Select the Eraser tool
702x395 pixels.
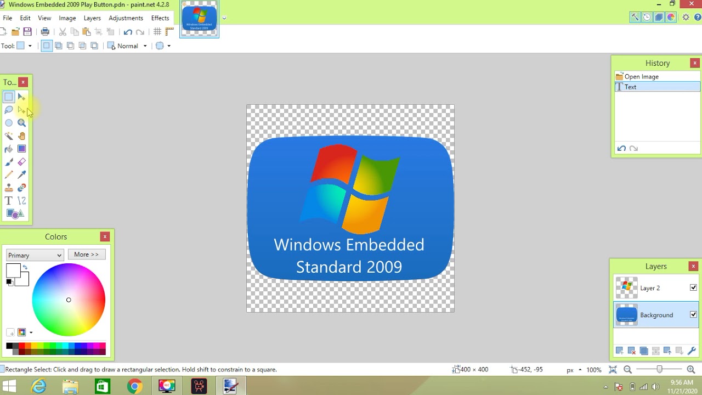click(x=21, y=162)
